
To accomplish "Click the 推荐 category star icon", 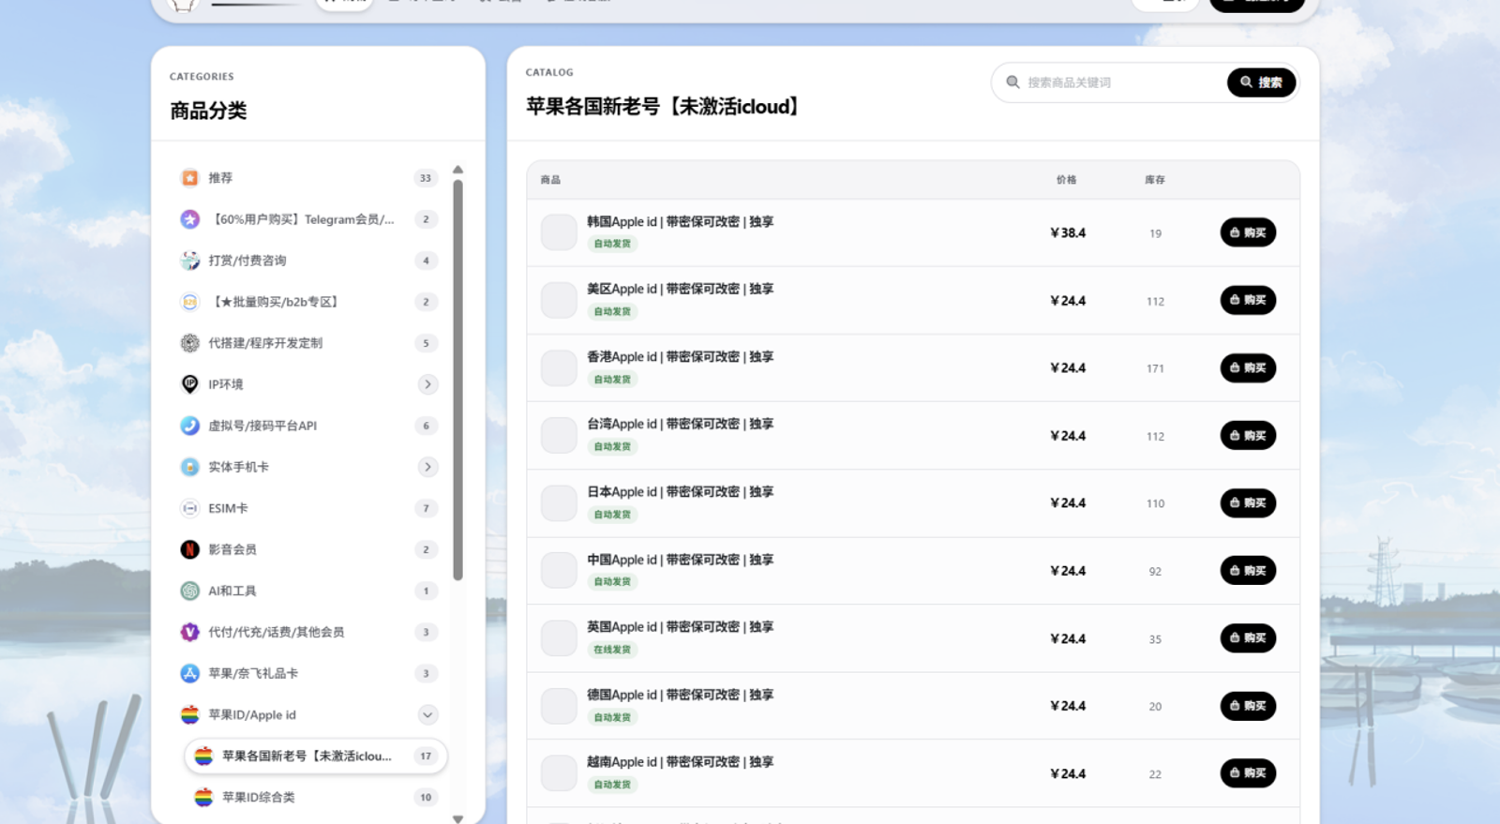I will (189, 178).
